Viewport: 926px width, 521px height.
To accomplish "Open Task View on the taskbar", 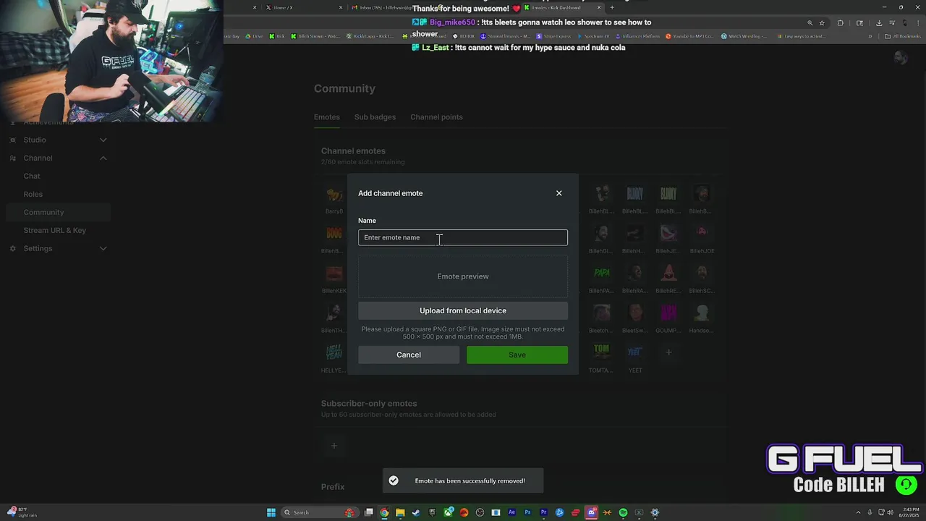I will tap(369, 512).
